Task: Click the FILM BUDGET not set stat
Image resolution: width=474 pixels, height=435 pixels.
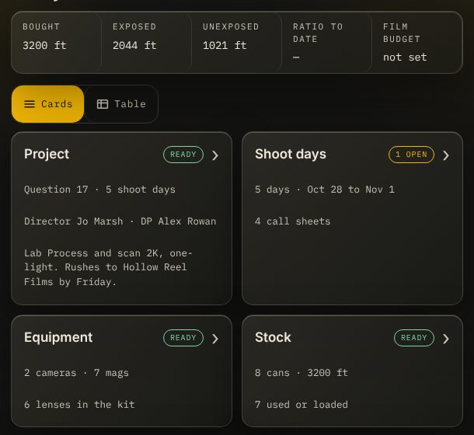Action: click(x=416, y=42)
